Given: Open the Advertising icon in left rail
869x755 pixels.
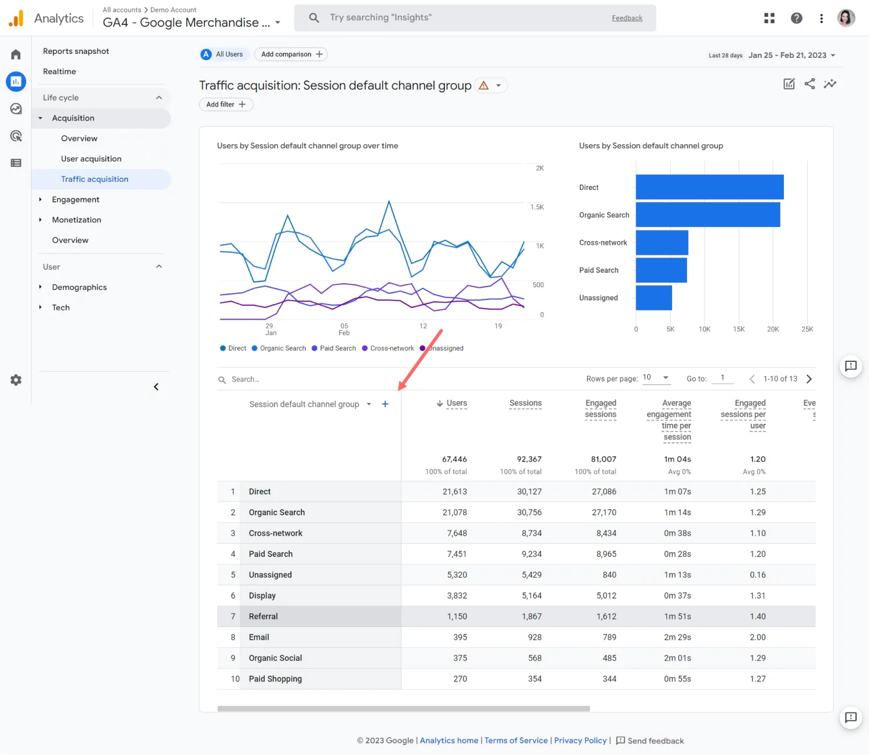Looking at the screenshot, I should 16,136.
